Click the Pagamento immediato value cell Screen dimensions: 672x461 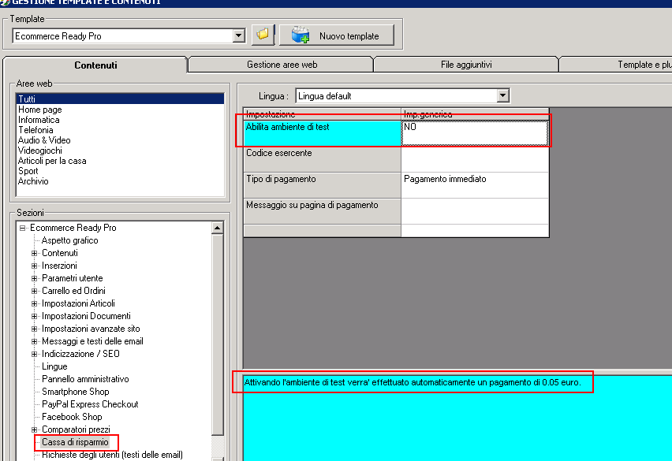[x=475, y=185]
